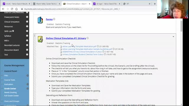189x106 pixels.
Task: Go back using browser back arrow
Action: click(3, 9)
